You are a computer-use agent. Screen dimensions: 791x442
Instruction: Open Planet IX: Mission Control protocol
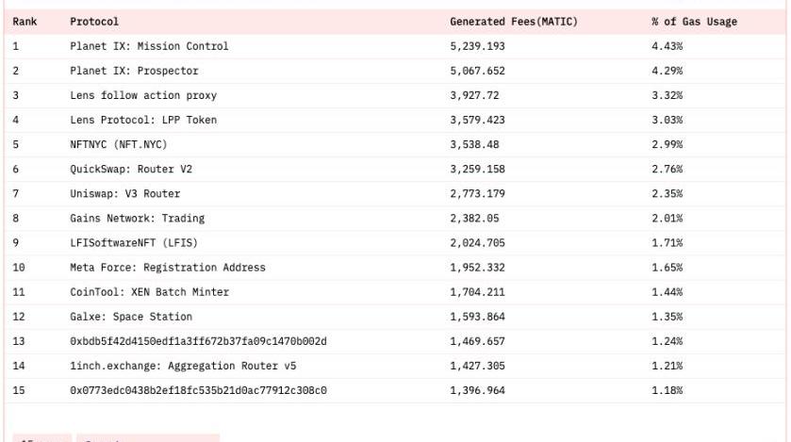tap(149, 46)
